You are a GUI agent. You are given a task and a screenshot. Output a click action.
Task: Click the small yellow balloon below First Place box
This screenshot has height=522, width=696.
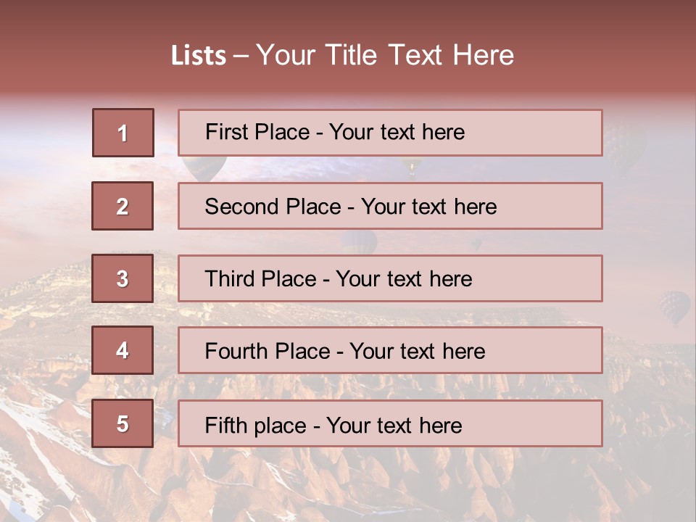coord(412,167)
